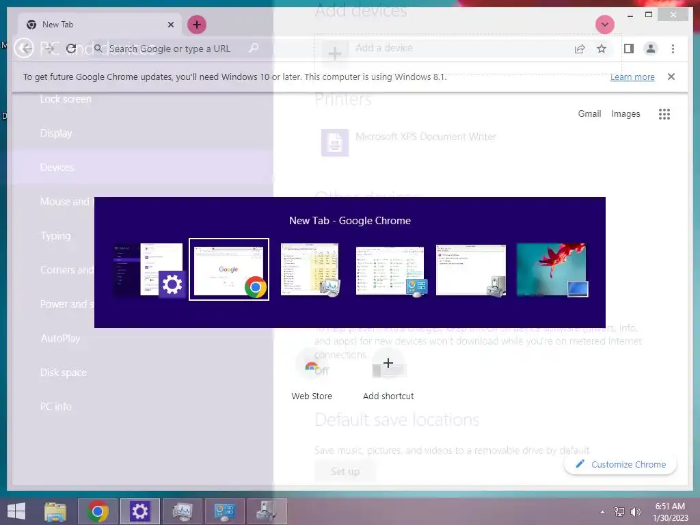Viewport: 700px width, 525px height.
Task: Open PC info in PC settings
Action: [x=56, y=407]
